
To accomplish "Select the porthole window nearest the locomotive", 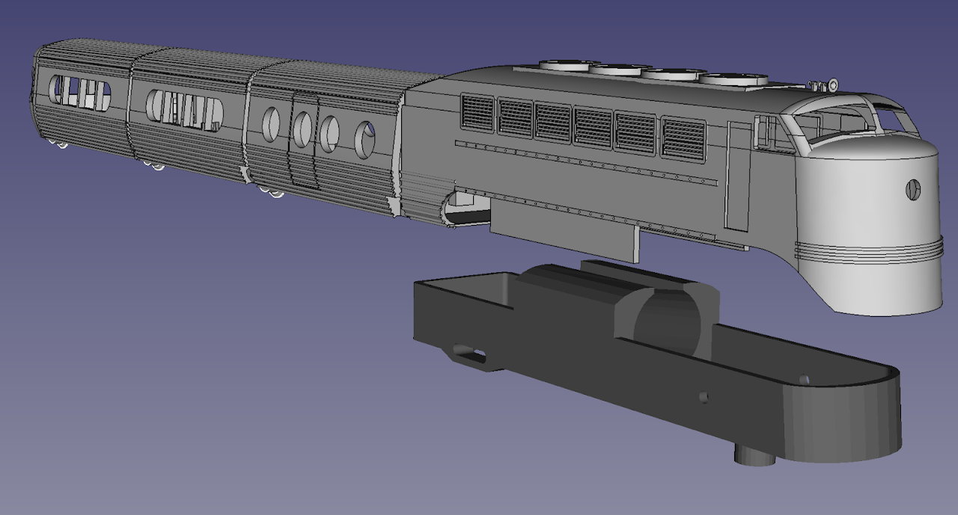I will (364, 139).
